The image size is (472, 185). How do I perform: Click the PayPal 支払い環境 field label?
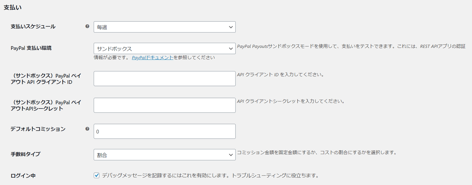[31, 48]
